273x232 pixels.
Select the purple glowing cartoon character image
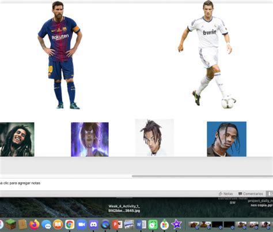[x=90, y=140]
